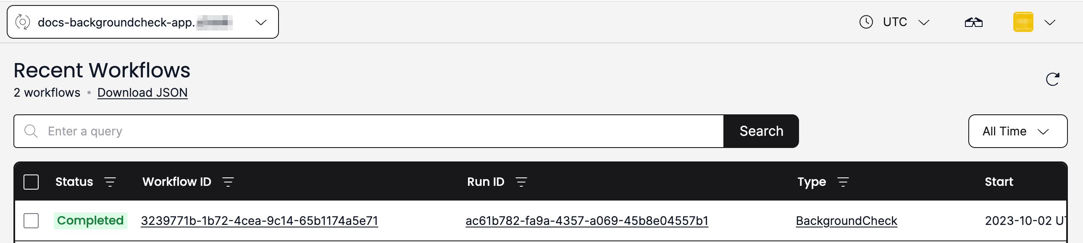Open the All Time range dropdown
Screen dimensions: 1083x243
1017,131
